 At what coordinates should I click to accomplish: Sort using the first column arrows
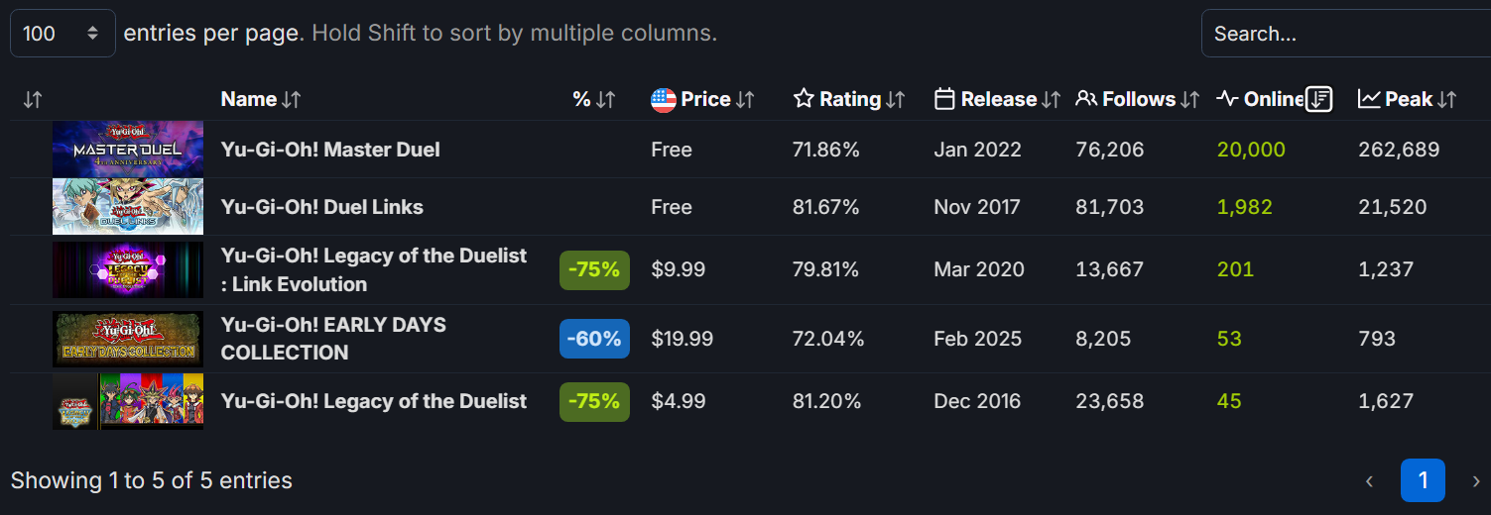click(33, 99)
